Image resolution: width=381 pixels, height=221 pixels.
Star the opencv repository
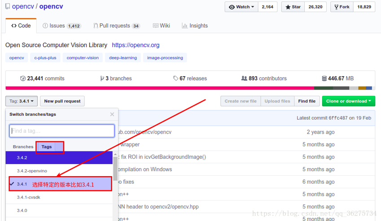pyautogui.click(x=293, y=7)
